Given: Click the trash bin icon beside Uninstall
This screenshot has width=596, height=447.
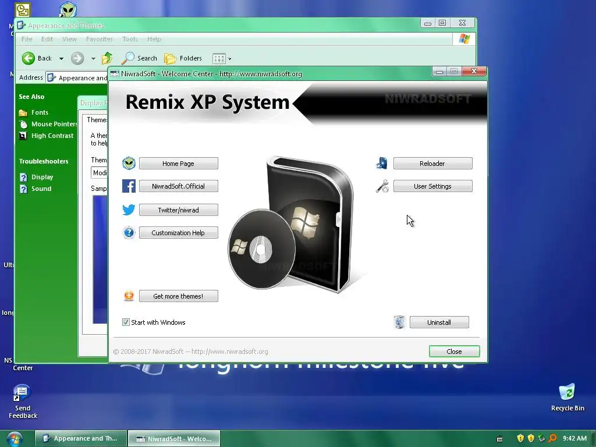Looking at the screenshot, I should [x=399, y=322].
